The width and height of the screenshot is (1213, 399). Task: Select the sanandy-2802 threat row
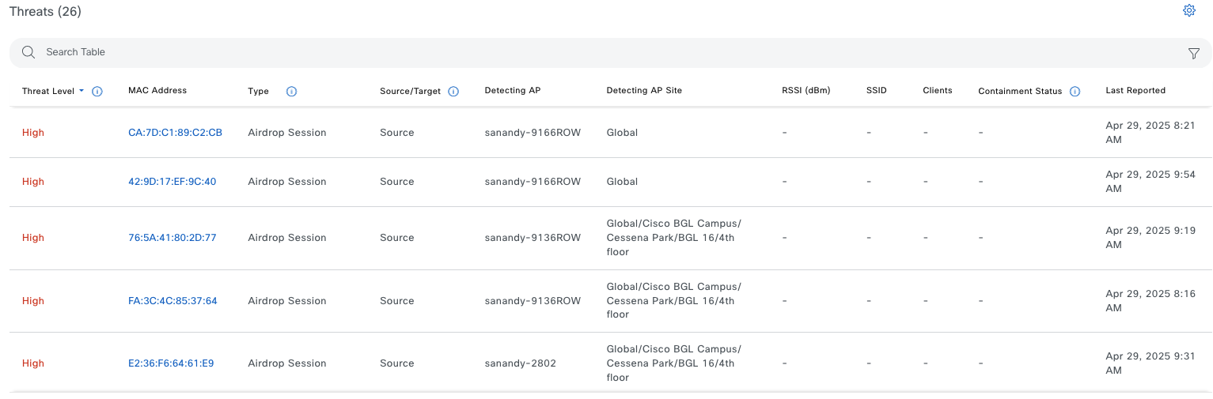(520, 363)
